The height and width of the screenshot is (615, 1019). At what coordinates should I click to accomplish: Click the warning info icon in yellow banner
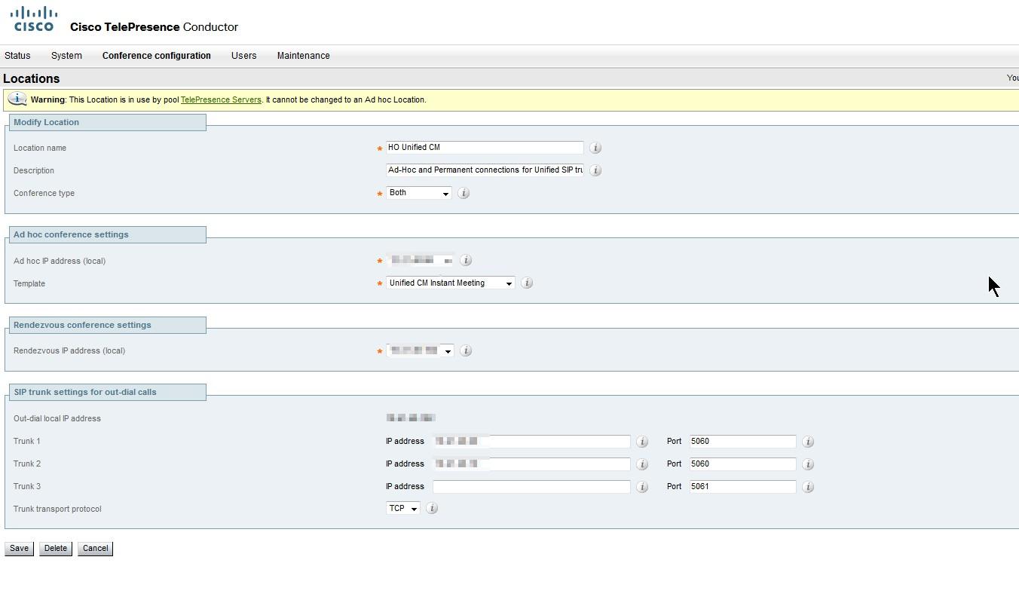click(x=17, y=99)
